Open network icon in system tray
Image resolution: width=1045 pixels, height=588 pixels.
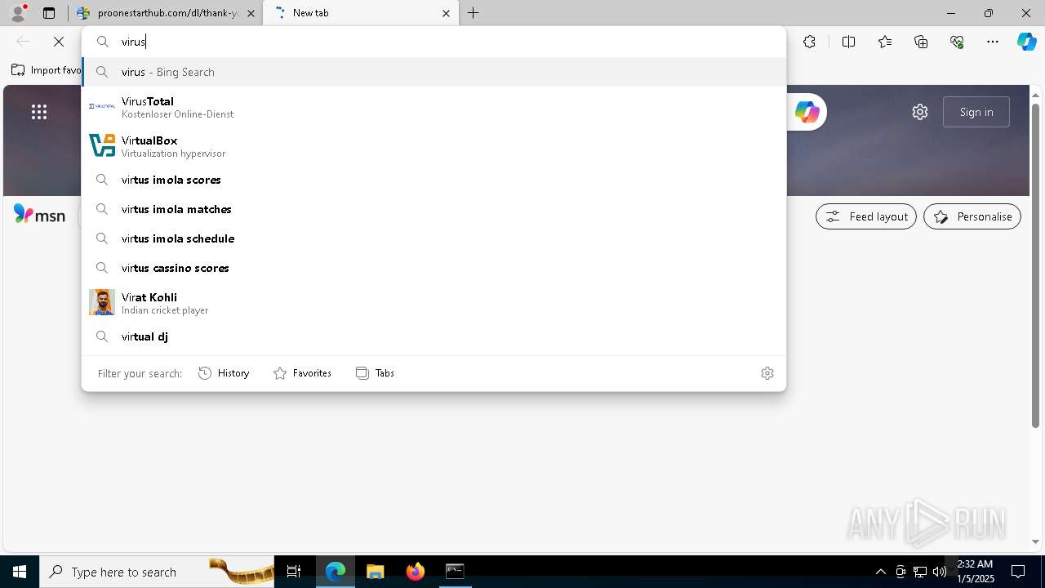pos(920,572)
